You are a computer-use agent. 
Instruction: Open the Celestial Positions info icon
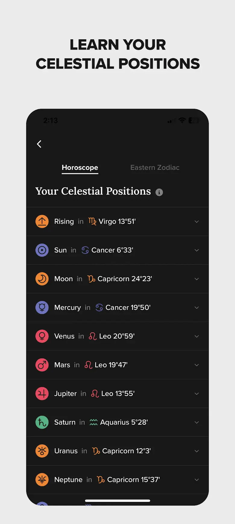point(159,192)
